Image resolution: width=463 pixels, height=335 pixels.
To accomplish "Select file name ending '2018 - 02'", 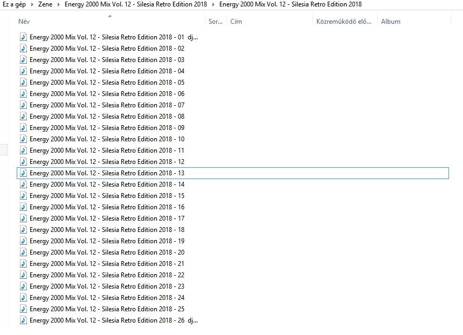I will pyautogui.click(x=107, y=48).
